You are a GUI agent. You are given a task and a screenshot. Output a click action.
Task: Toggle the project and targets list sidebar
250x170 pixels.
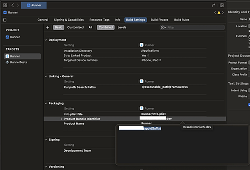coord(5,20)
